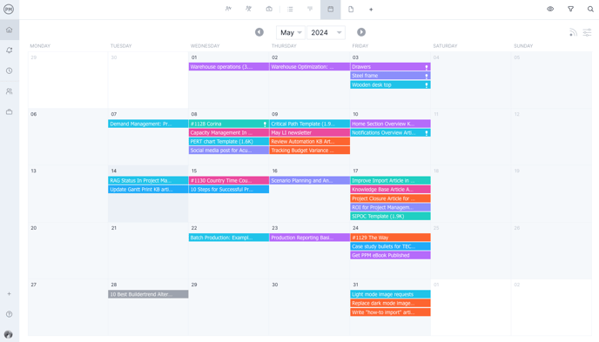Viewport: 599px width, 342px height.
Task: Open Replace dark mode image event
Action: click(390, 304)
